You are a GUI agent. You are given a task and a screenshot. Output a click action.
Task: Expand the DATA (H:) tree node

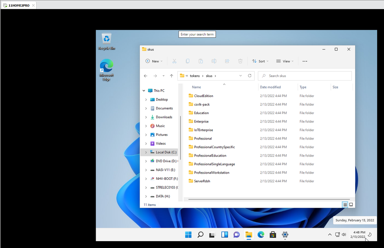pyautogui.click(x=146, y=196)
